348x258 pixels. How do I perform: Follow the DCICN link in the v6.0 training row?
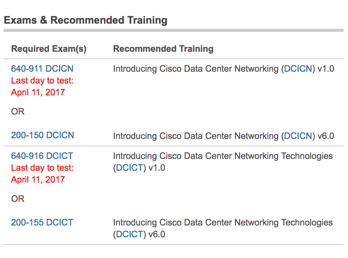point(298,136)
